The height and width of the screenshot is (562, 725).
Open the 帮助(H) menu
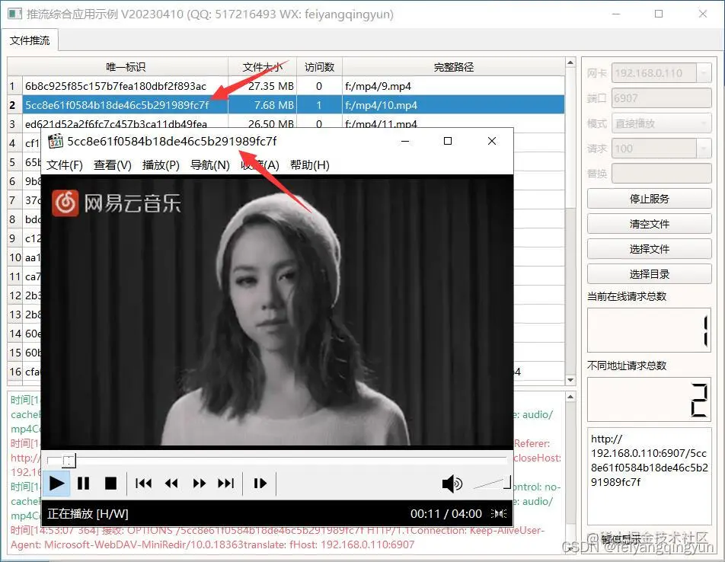pyautogui.click(x=310, y=165)
